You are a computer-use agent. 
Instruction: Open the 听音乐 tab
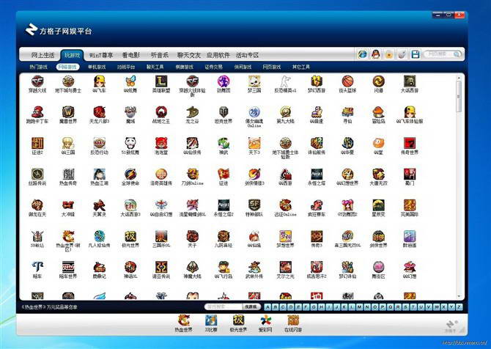click(x=160, y=55)
